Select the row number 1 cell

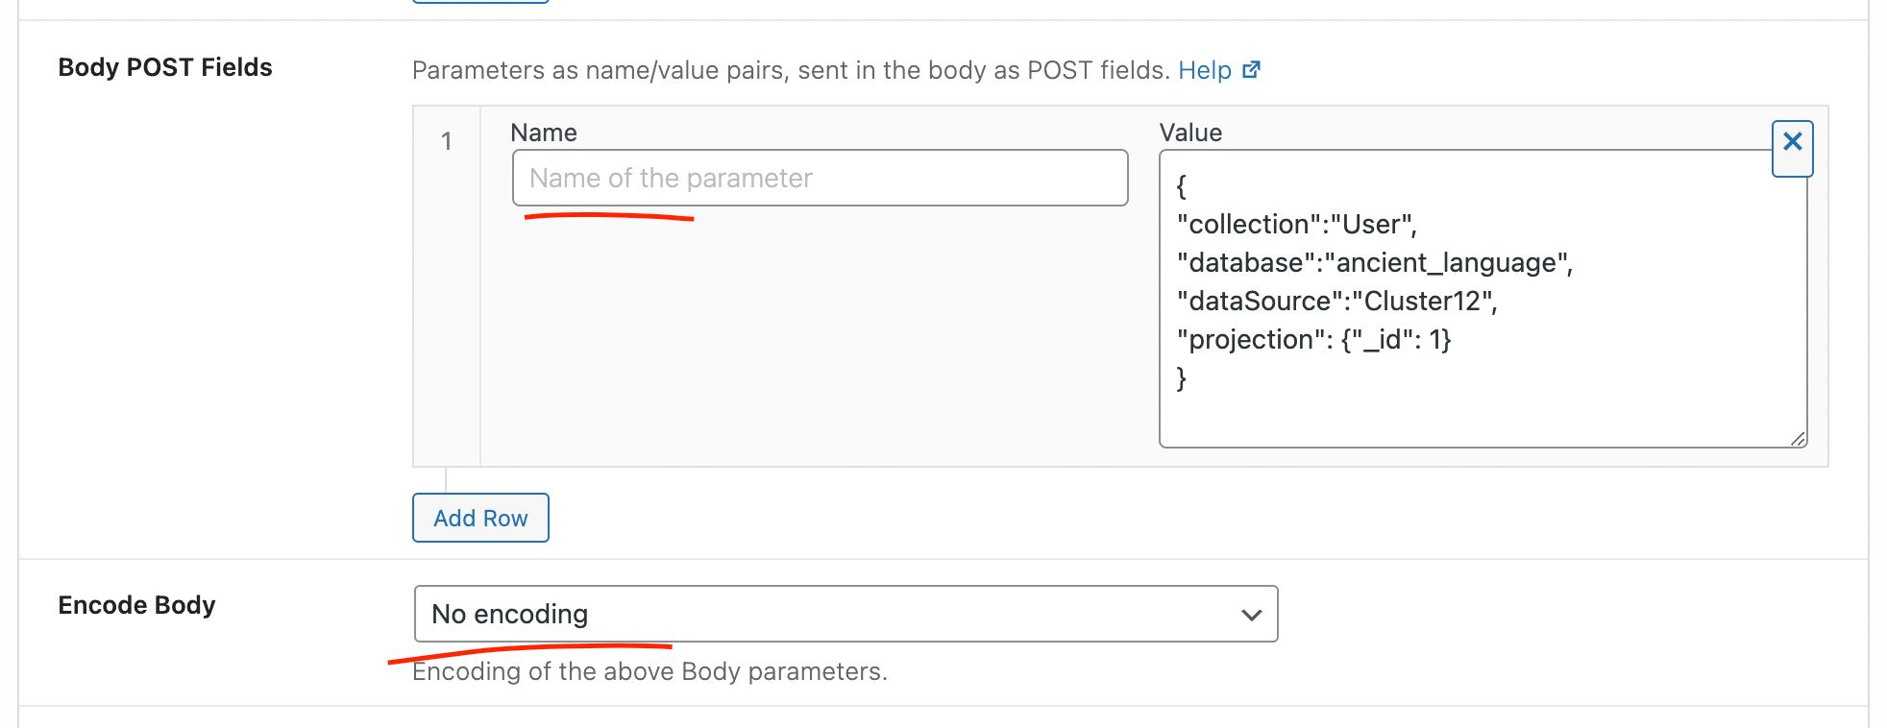click(447, 140)
